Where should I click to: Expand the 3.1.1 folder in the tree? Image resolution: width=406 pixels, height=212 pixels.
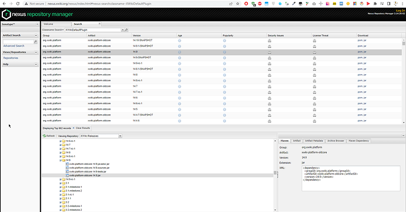pos(61,198)
